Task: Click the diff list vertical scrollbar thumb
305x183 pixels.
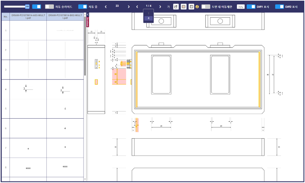Action: click(85, 46)
